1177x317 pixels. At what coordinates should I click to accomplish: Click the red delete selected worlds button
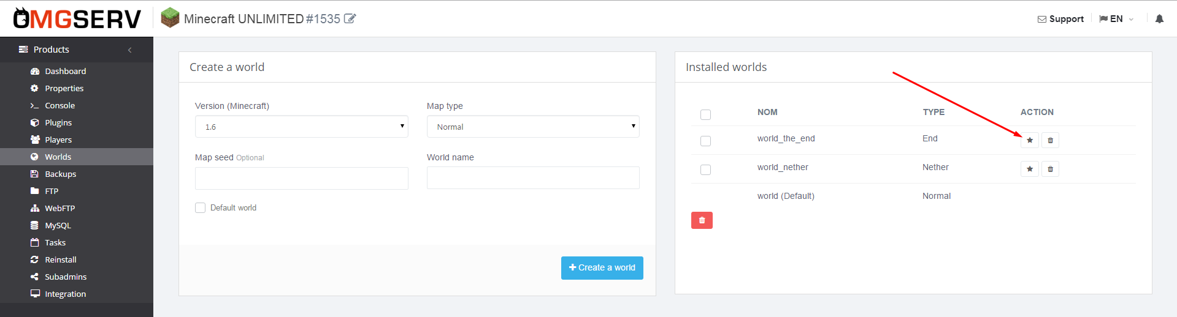(702, 220)
